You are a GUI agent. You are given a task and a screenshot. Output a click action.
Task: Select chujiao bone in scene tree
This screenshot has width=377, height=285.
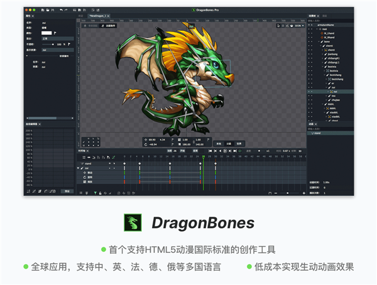(336, 100)
